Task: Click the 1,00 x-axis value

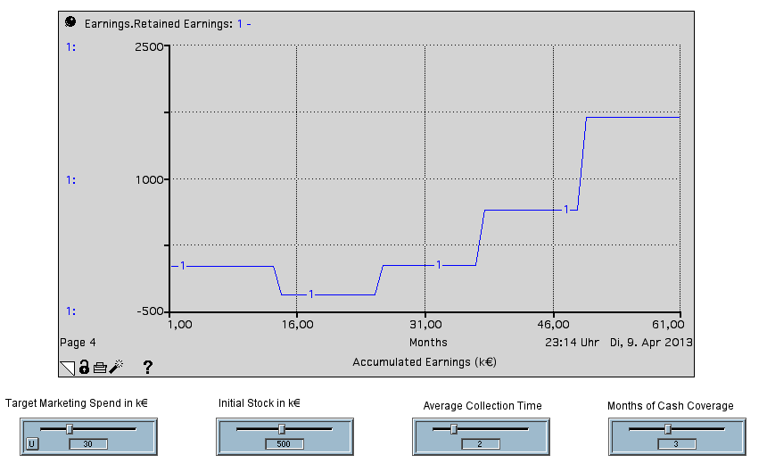Action: (x=180, y=325)
